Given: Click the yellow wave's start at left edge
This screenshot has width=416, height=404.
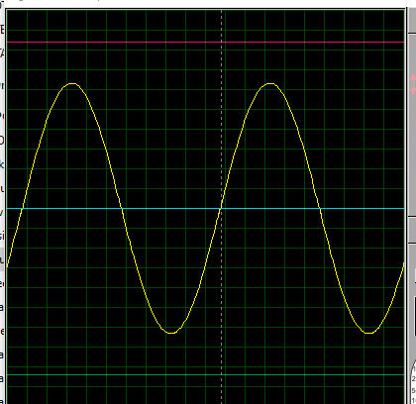Looking at the screenshot, I should pyautogui.click(x=8, y=265).
